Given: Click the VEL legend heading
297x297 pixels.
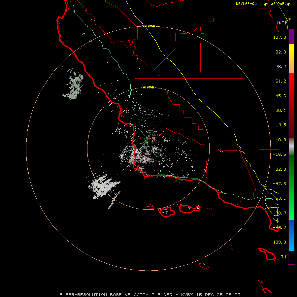Looking at the screenshot, I should click(290, 20).
